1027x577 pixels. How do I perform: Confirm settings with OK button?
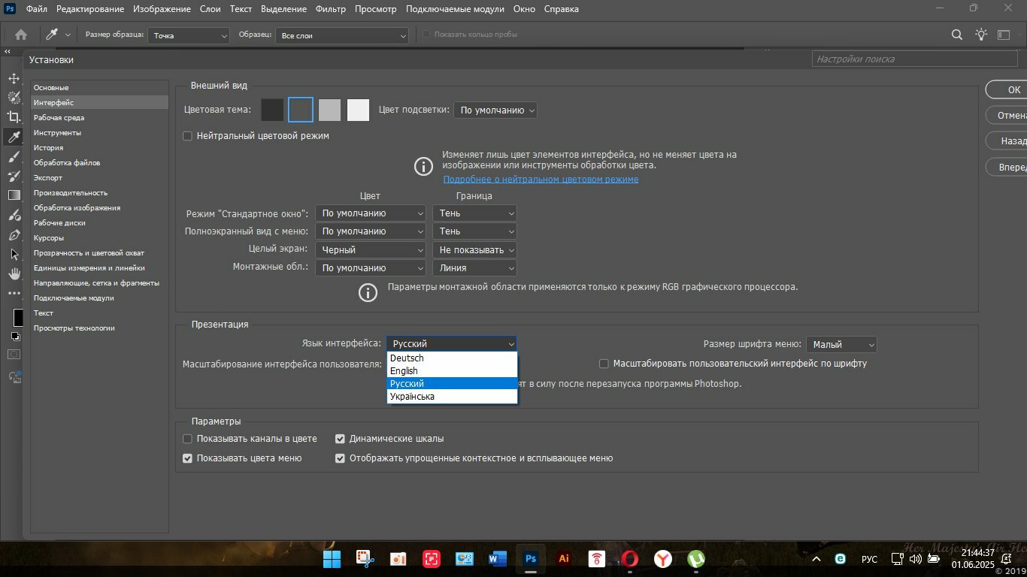click(1007, 89)
